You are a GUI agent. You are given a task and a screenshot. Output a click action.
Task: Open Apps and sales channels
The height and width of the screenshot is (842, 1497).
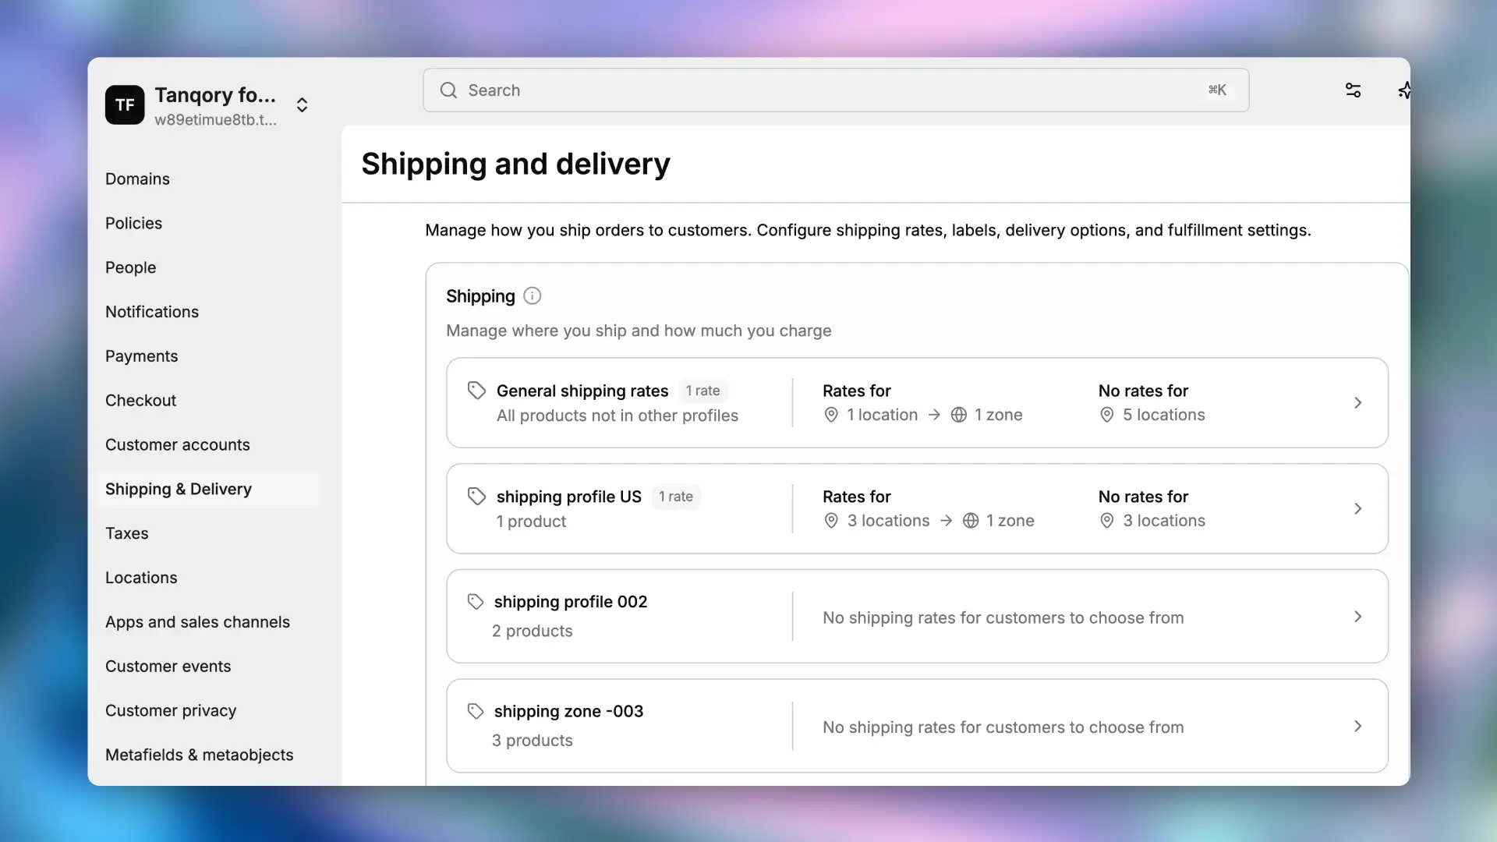[x=197, y=622]
